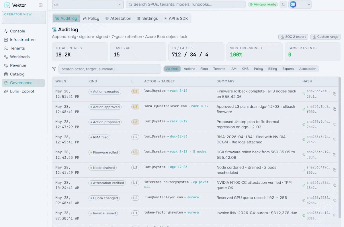
Task: Click the Action approved kind badge
Action: [105, 107]
